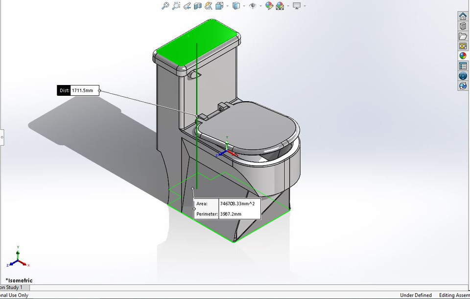The width and height of the screenshot is (470, 299).
Task: Open the File Explorer task pane
Action: (x=463, y=36)
